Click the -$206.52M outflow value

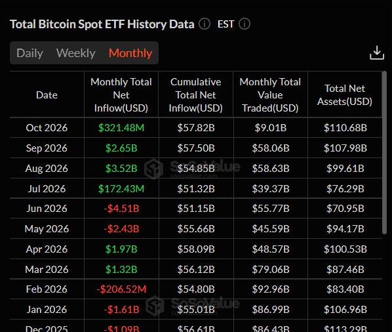pos(121,289)
